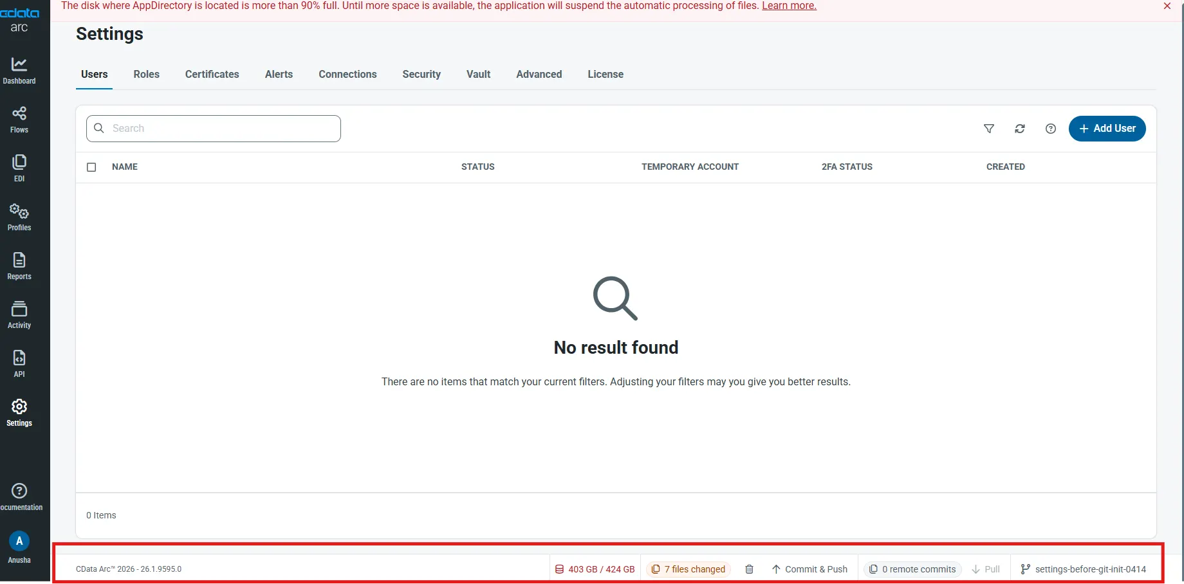Open the Vault tab
Viewport: 1184px width, 584px height.
(x=479, y=75)
